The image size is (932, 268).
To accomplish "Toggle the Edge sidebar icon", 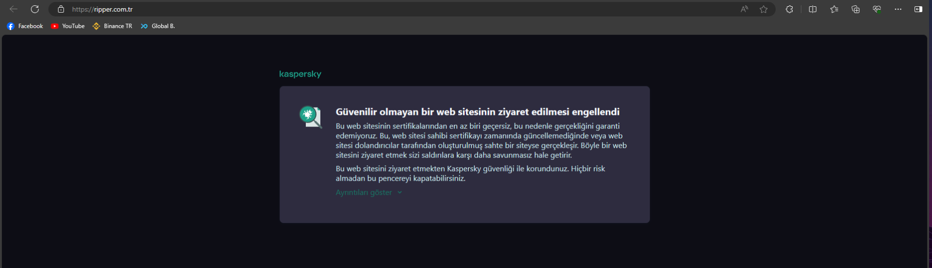I will click(x=918, y=9).
